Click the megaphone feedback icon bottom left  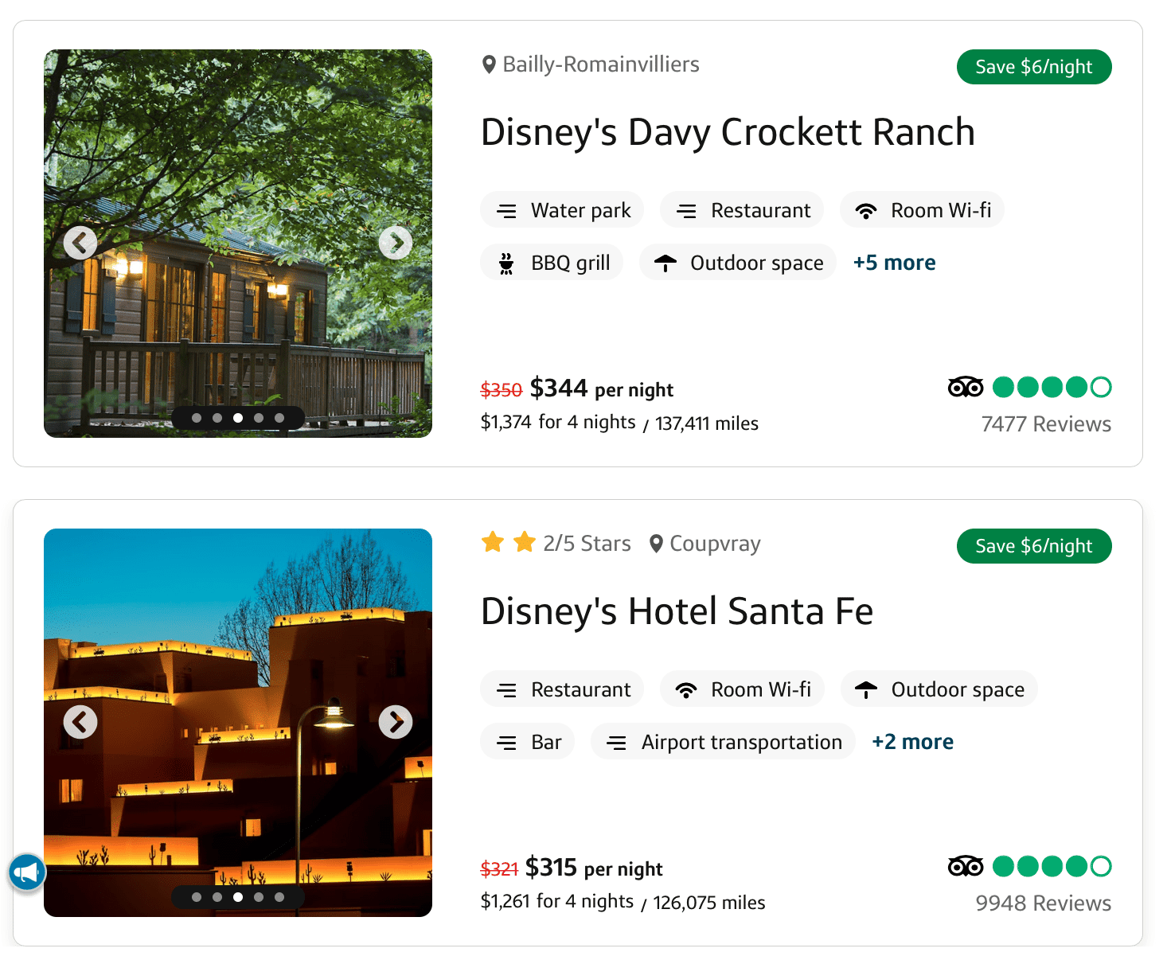(x=26, y=872)
